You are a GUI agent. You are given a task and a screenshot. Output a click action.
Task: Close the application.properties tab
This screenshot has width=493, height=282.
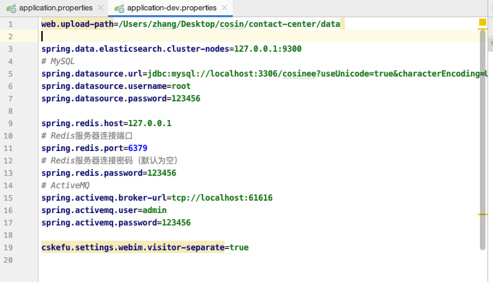click(101, 8)
